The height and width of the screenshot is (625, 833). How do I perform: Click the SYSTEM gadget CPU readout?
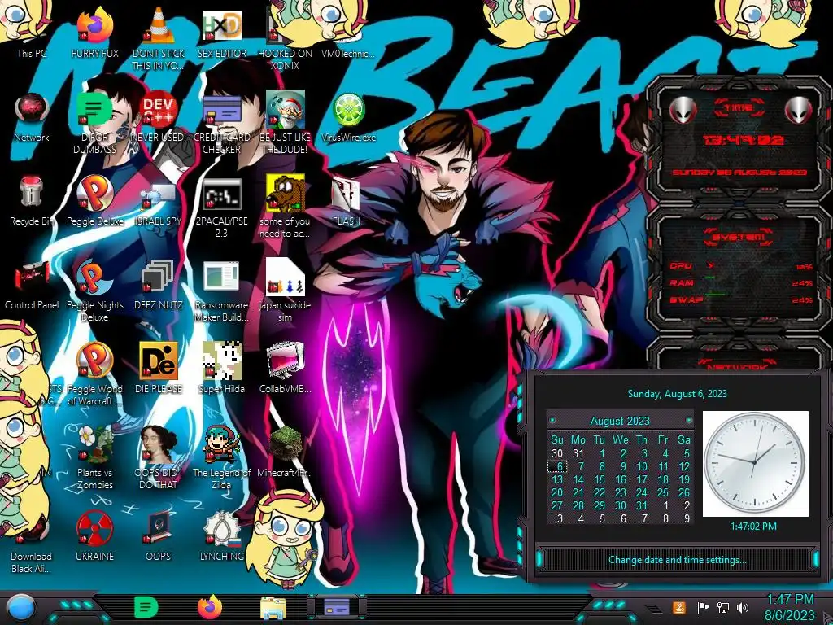click(x=740, y=266)
